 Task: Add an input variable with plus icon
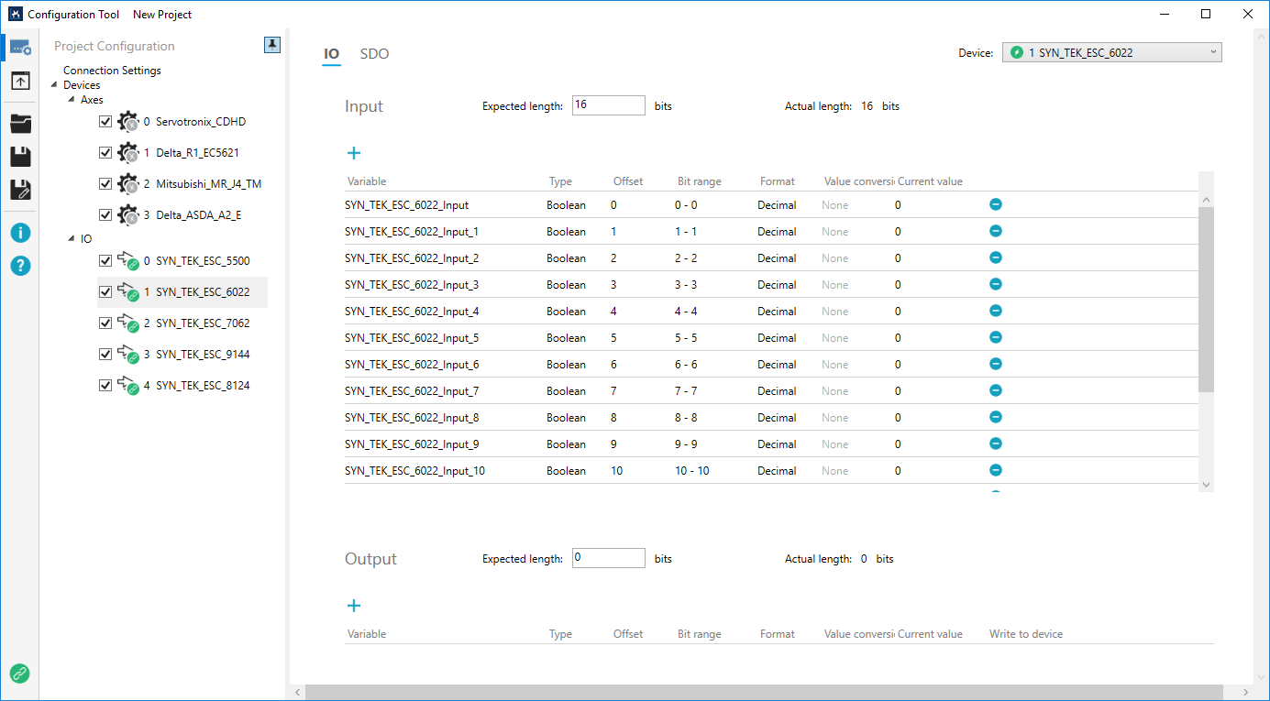pyautogui.click(x=354, y=153)
